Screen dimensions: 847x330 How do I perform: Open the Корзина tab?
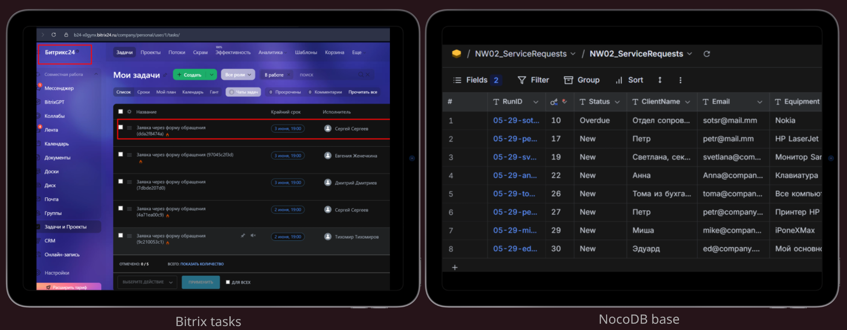(x=334, y=52)
